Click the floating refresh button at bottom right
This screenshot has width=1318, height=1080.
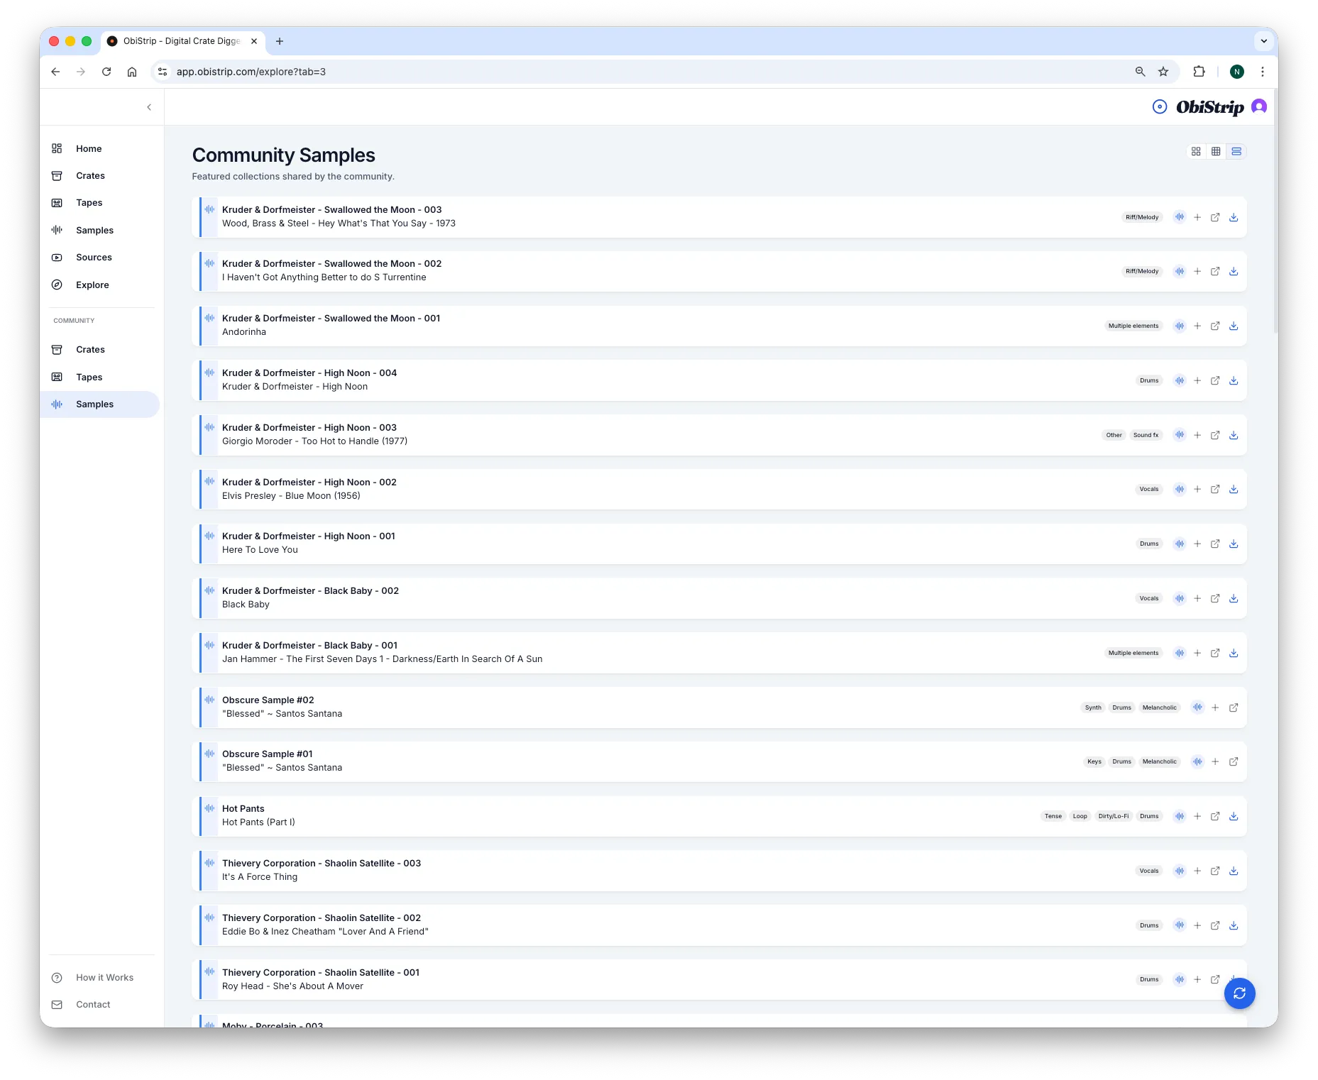tap(1239, 993)
